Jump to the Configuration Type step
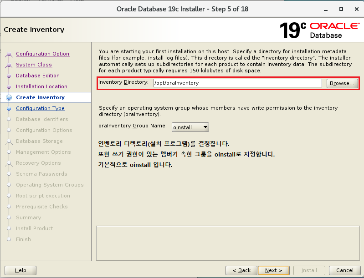Viewport: 364px width, 278px height. [x=41, y=108]
